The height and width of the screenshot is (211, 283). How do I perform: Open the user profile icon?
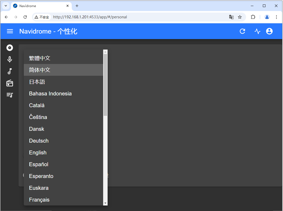click(269, 31)
